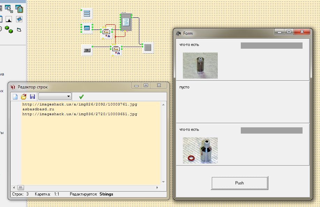Click the open file folder icon
This screenshot has height=207, width=320.
pyautogui.click(x=24, y=97)
